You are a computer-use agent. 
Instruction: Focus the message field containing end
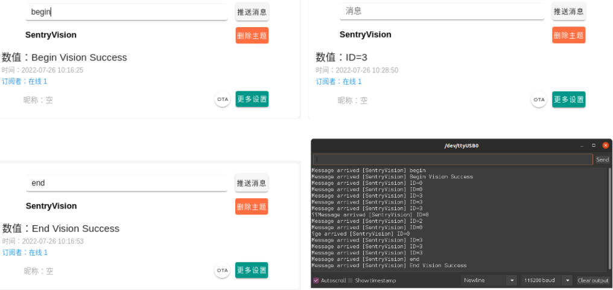click(127, 183)
